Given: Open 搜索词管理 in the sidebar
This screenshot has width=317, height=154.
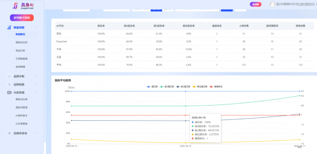Looking at the screenshot, I should 21,108.
